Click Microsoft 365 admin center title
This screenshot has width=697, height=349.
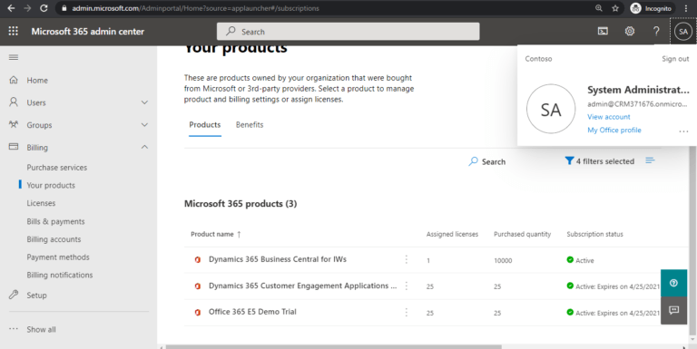pyautogui.click(x=87, y=32)
